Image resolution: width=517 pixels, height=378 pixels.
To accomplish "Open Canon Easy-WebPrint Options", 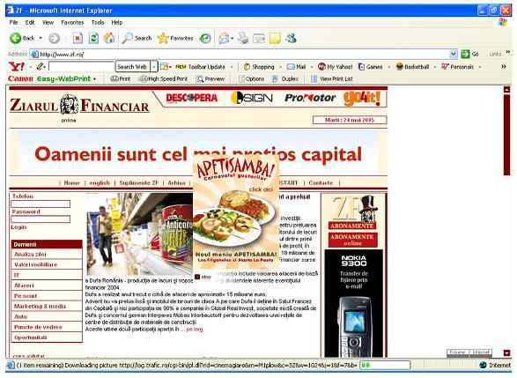I will pyautogui.click(x=252, y=78).
